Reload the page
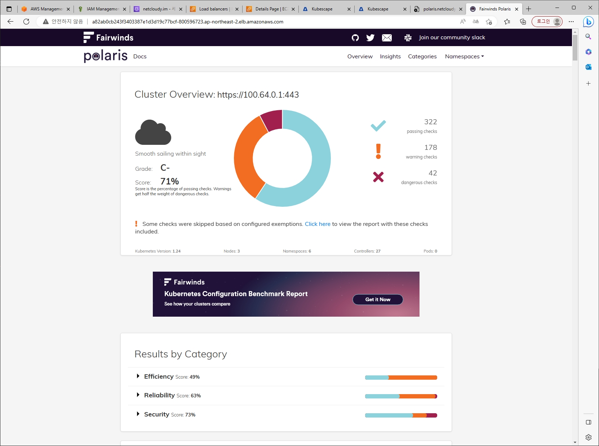Image resolution: width=599 pixels, height=446 pixels. pyautogui.click(x=26, y=22)
